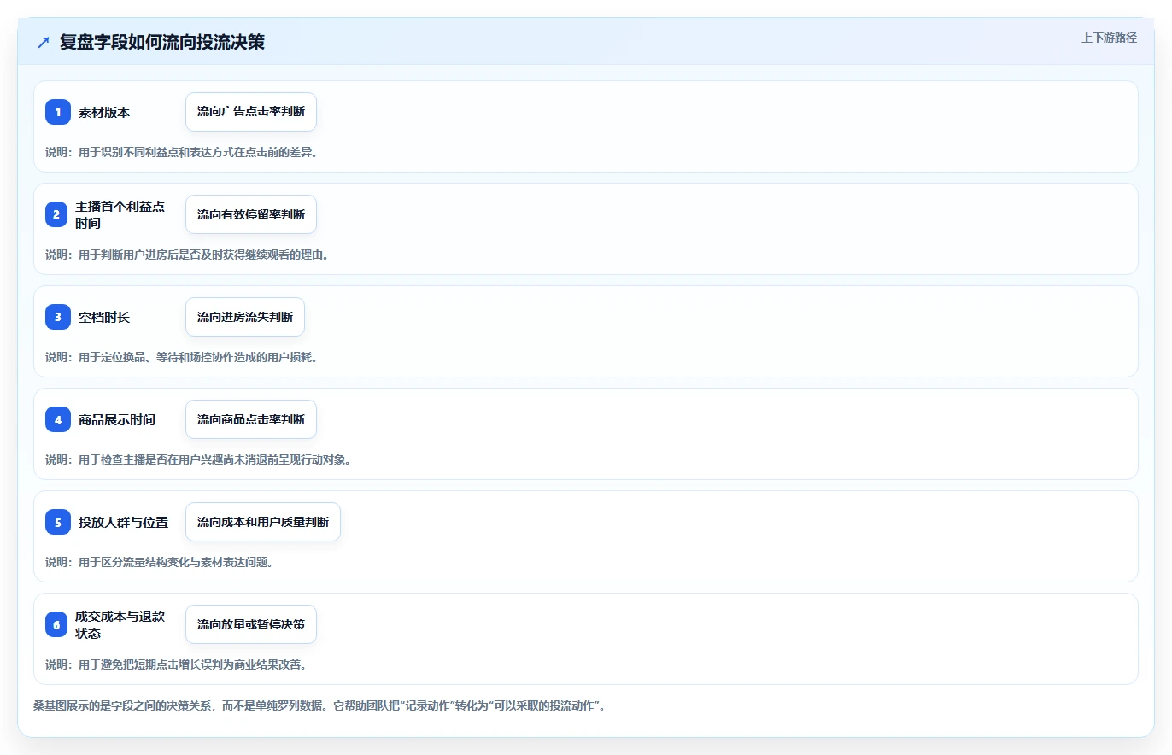Screen dimensions: 1172x755
Task: Click the 流向成本和用户质量判断 button
Action: [x=263, y=522]
